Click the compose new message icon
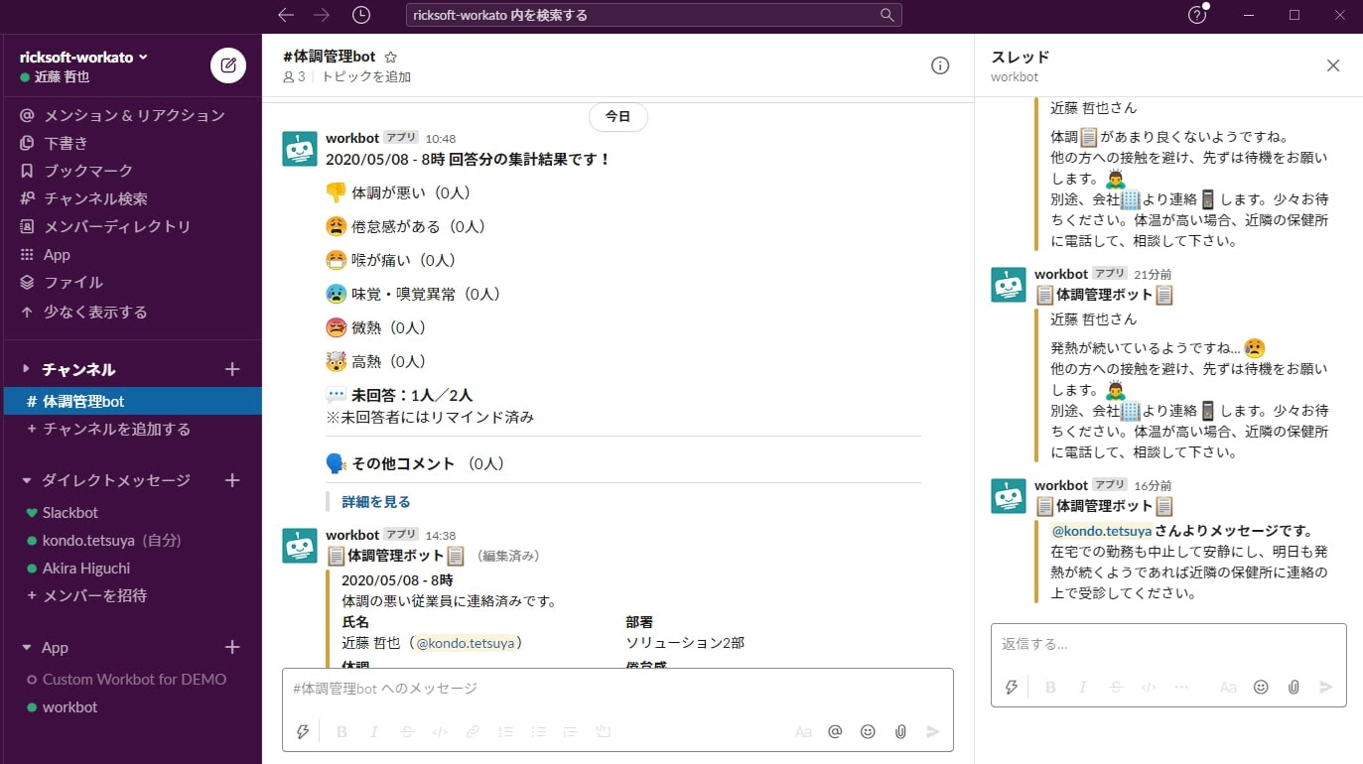The width and height of the screenshot is (1363, 764). coord(228,65)
